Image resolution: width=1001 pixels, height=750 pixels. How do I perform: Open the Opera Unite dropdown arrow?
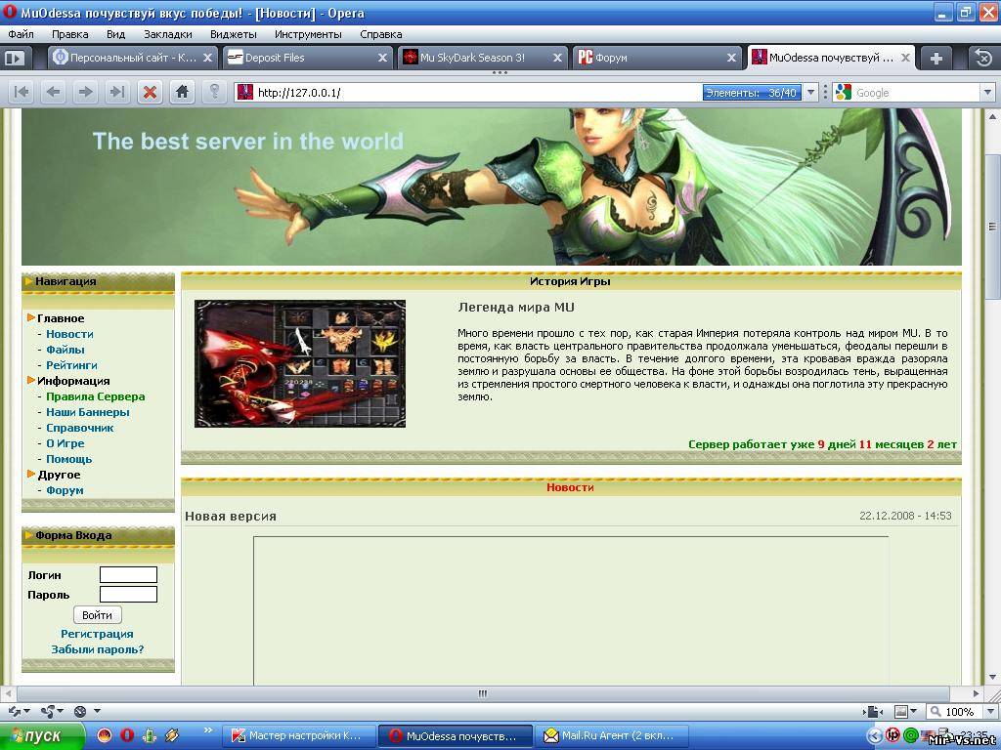[x=61, y=711]
